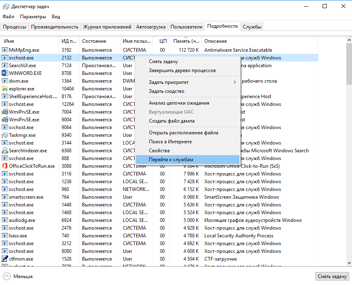Select PID cell '10404' of explorer.exe

click(x=68, y=88)
